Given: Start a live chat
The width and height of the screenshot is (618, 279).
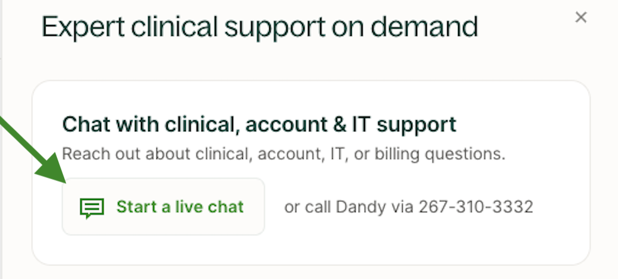Looking at the screenshot, I should point(163,207).
